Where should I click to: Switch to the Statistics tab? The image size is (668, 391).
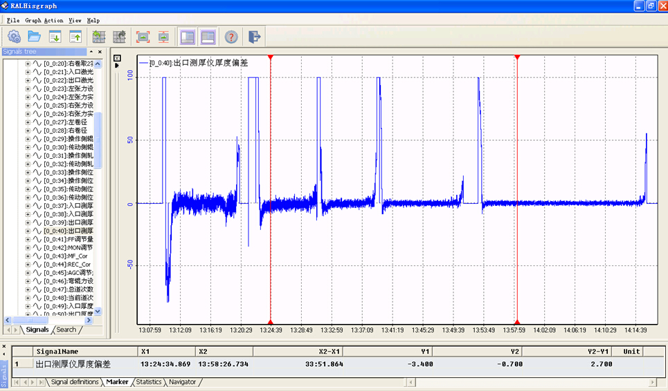tap(148, 382)
